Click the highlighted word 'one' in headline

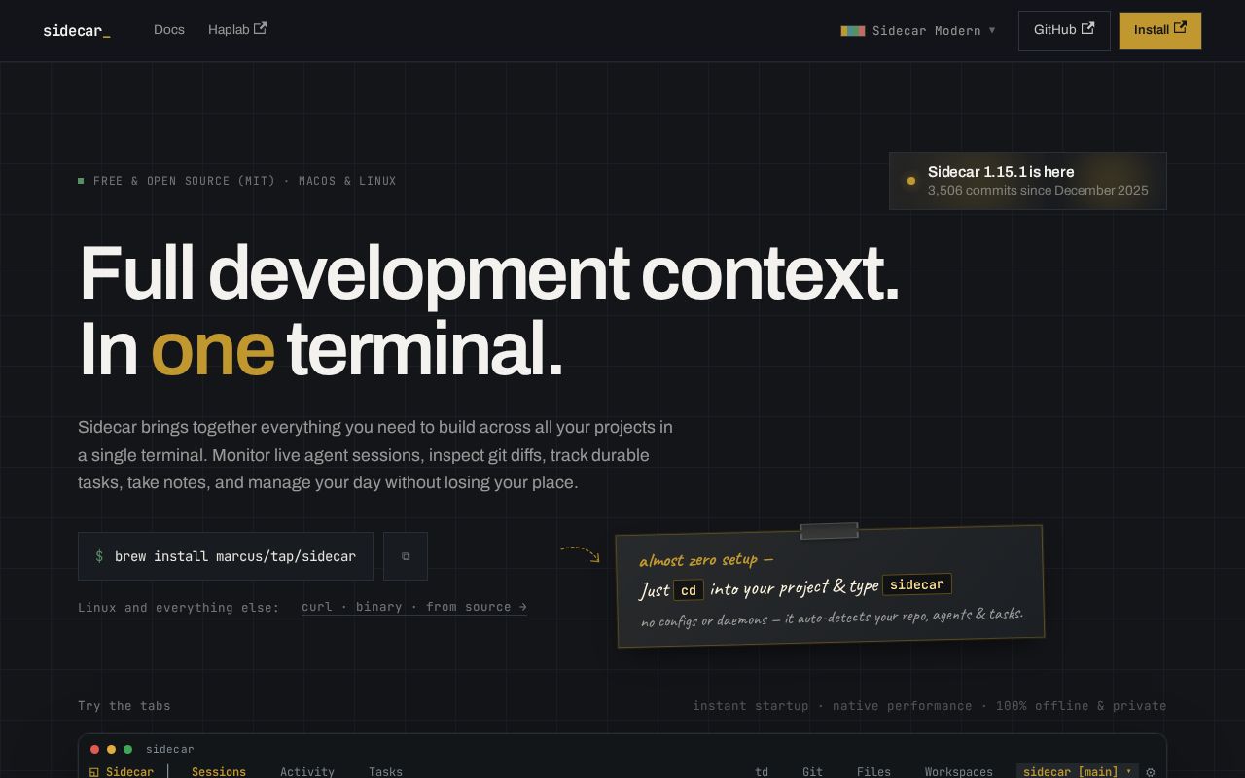pos(212,348)
